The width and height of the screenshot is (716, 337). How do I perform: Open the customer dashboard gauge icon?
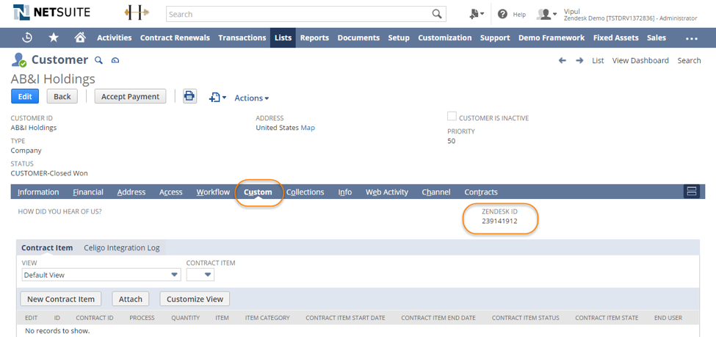(x=115, y=60)
